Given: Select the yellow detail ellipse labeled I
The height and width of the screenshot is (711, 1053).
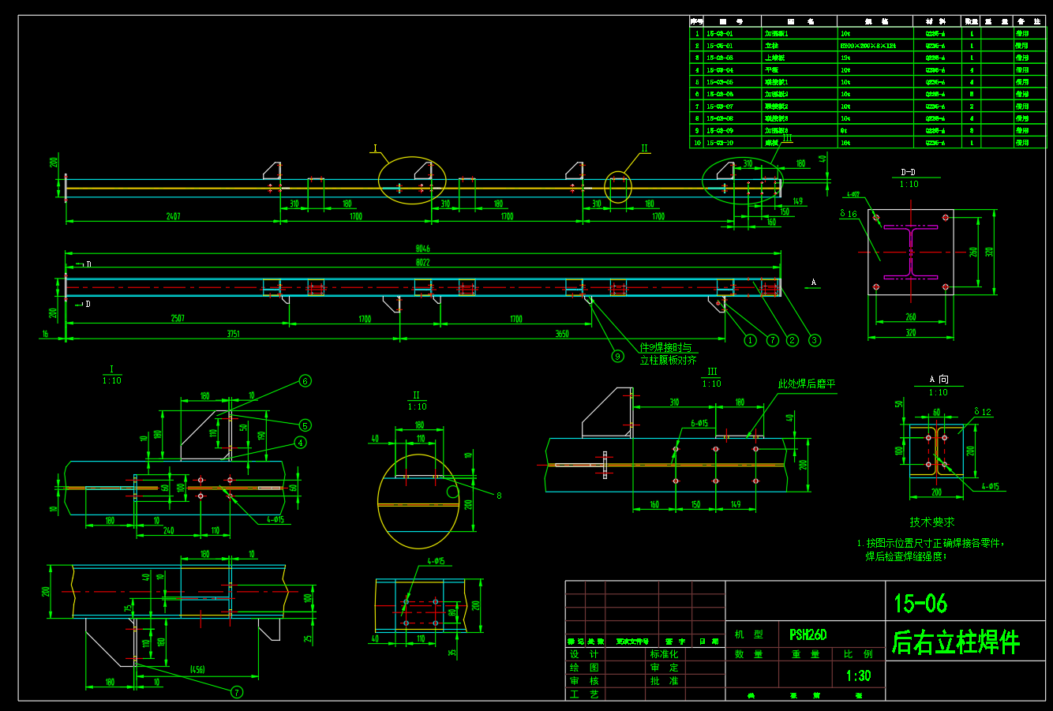Looking at the screenshot, I should pos(411,181).
